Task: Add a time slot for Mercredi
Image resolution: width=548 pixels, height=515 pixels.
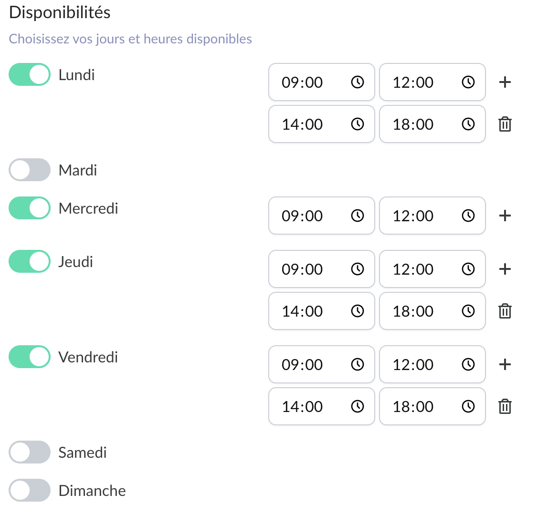Action: (x=505, y=216)
